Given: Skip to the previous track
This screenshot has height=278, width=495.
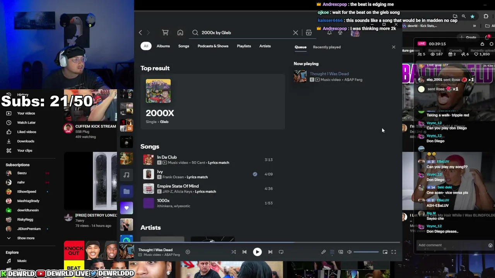Looking at the screenshot, I should point(244,252).
